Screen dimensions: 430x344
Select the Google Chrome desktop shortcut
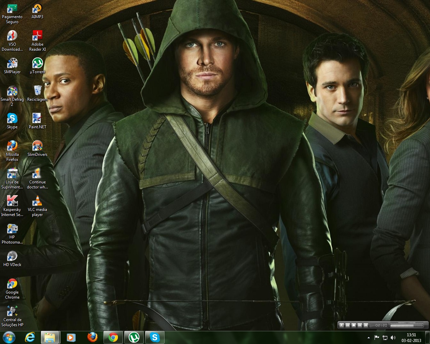point(12,289)
